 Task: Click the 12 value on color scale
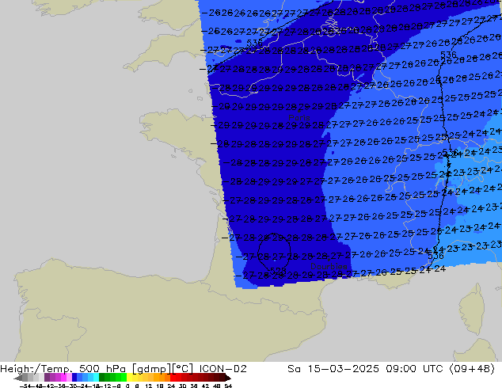[x=148, y=386]
